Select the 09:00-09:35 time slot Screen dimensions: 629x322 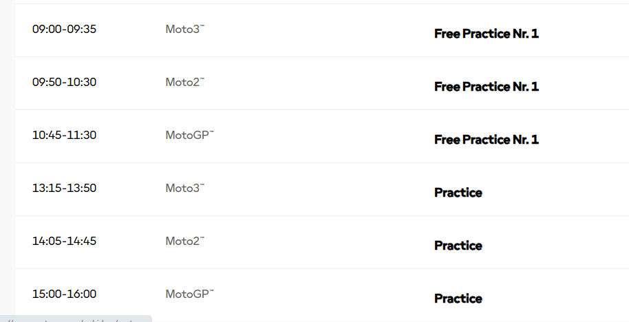click(64, 30)
